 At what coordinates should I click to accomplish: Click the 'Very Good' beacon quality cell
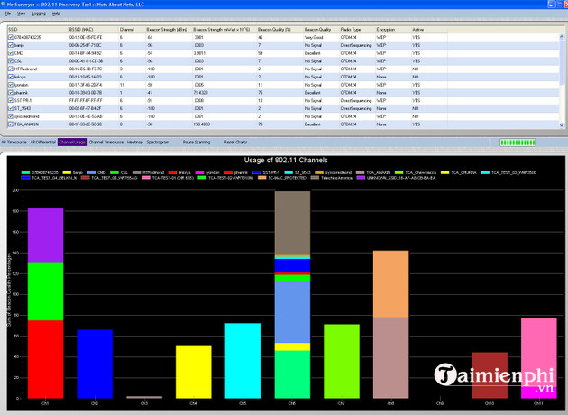point(314,37)
